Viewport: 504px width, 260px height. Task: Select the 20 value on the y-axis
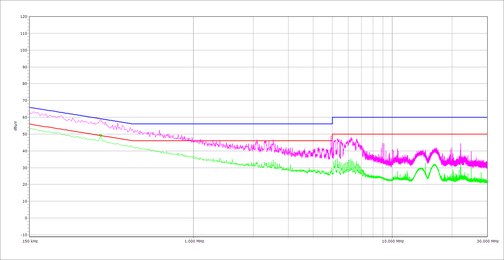pyautogui.click(x=24, y=184)
